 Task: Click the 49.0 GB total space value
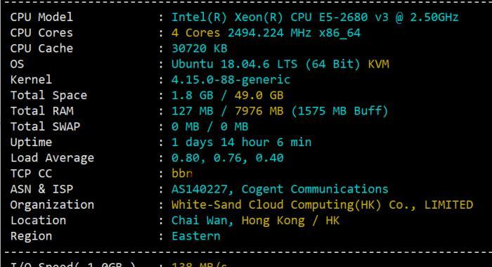point(259,96)
